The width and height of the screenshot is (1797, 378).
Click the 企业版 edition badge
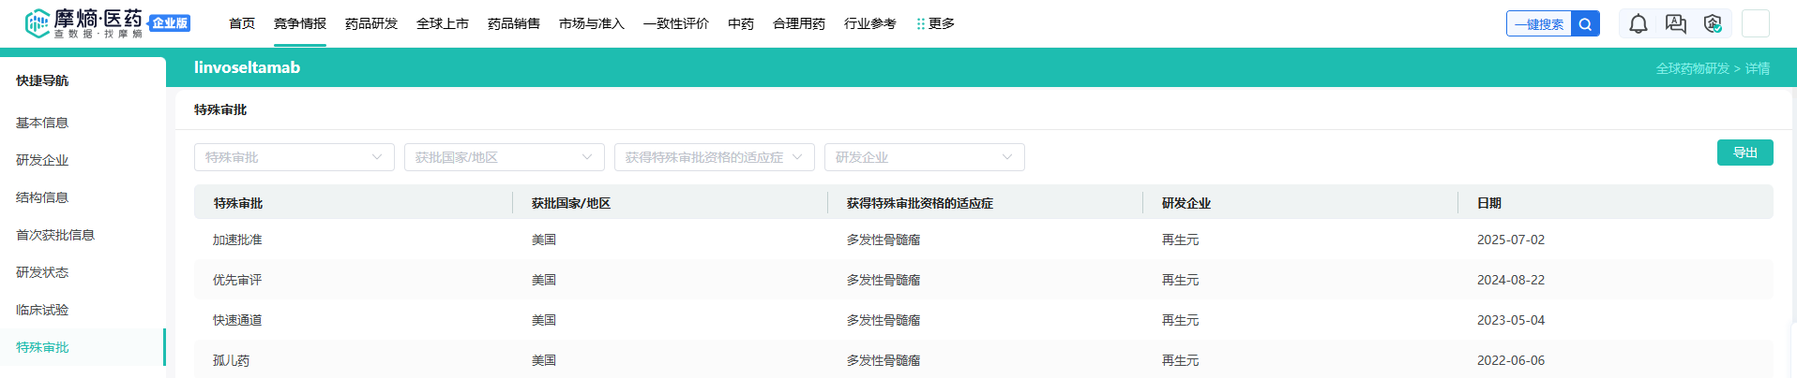tap(170, 23)
